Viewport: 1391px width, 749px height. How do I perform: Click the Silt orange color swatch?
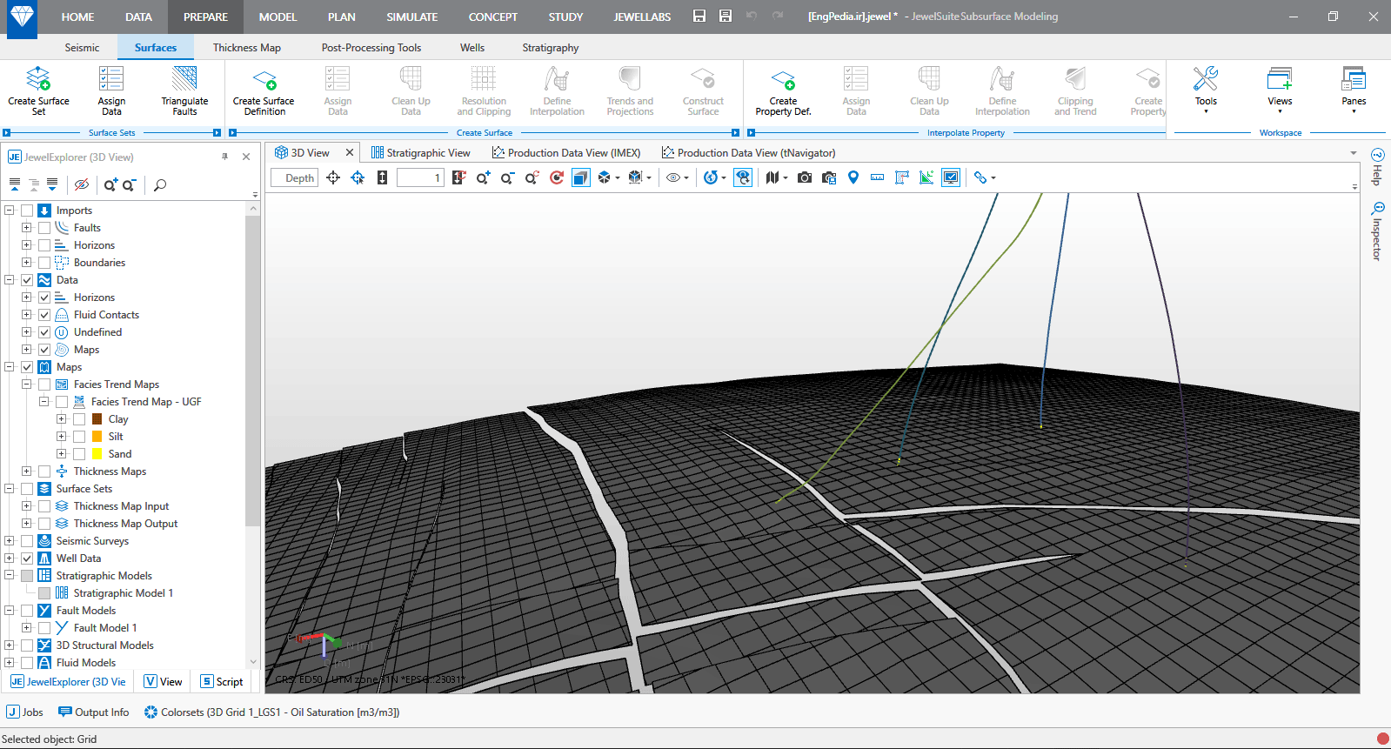(x=97, y=437)
